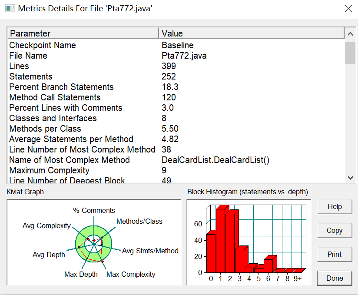Click the Kiviat Graph heading label
Viewport: 358px width, 295px height.
(26, 192)
